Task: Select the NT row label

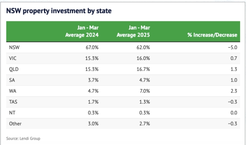Action: (x=12, y=113)
